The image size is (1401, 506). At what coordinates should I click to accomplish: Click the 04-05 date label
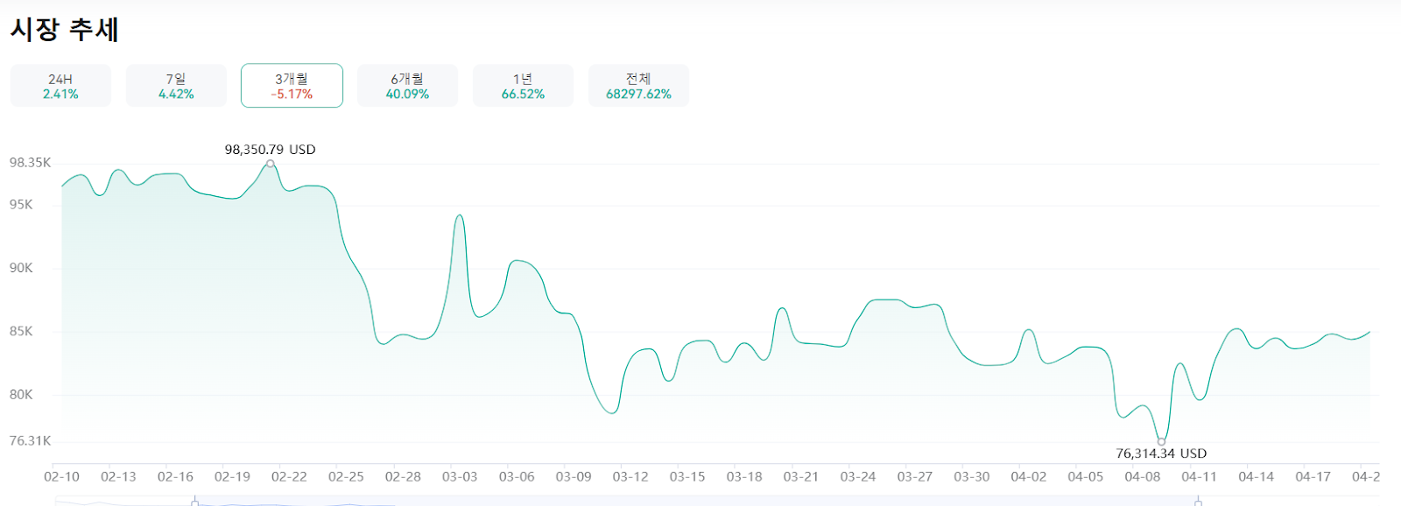pyautogui.click(x=1086, y=477)
